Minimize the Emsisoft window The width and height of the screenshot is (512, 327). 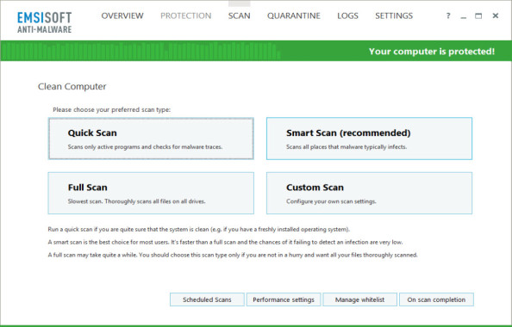tap(464, 16)
